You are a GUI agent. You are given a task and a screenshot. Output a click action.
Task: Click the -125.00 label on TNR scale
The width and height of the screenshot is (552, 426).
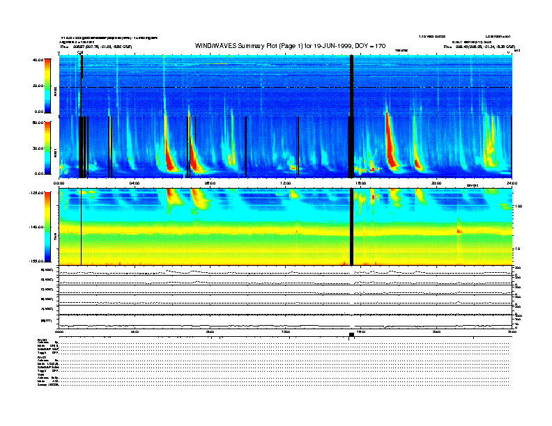[36, 193]
